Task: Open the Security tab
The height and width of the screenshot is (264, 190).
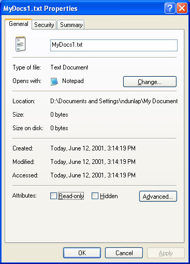Action: (x=44, y=25)
